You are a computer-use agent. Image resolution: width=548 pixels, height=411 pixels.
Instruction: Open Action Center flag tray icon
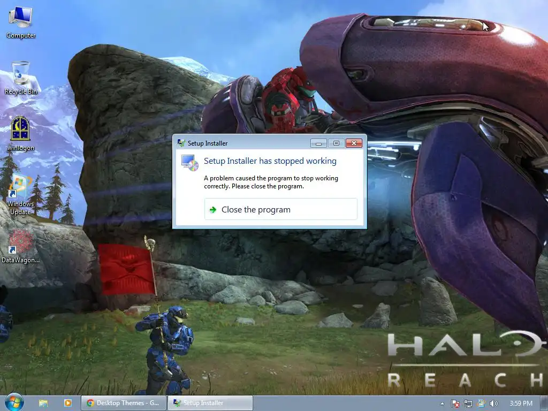tap(455, 404)
